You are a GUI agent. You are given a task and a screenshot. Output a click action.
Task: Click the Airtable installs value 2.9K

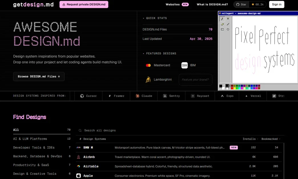252,166
